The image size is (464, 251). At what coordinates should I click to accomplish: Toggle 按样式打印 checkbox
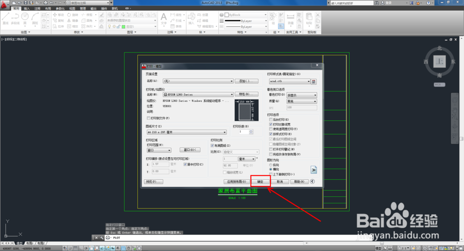271,134
